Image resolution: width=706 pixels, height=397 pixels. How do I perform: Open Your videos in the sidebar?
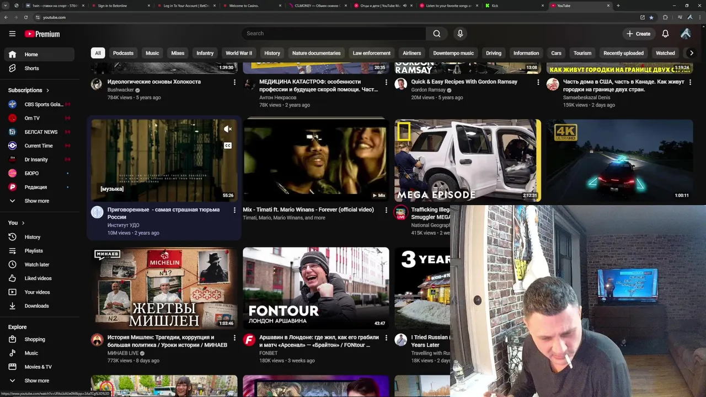[39, 292]
